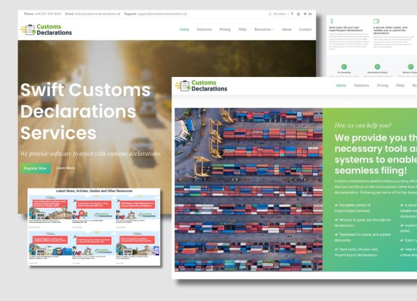Open the bottom-left article thumbnail in news grid
Screen dimensions: 417x301
tap(50, 244)
